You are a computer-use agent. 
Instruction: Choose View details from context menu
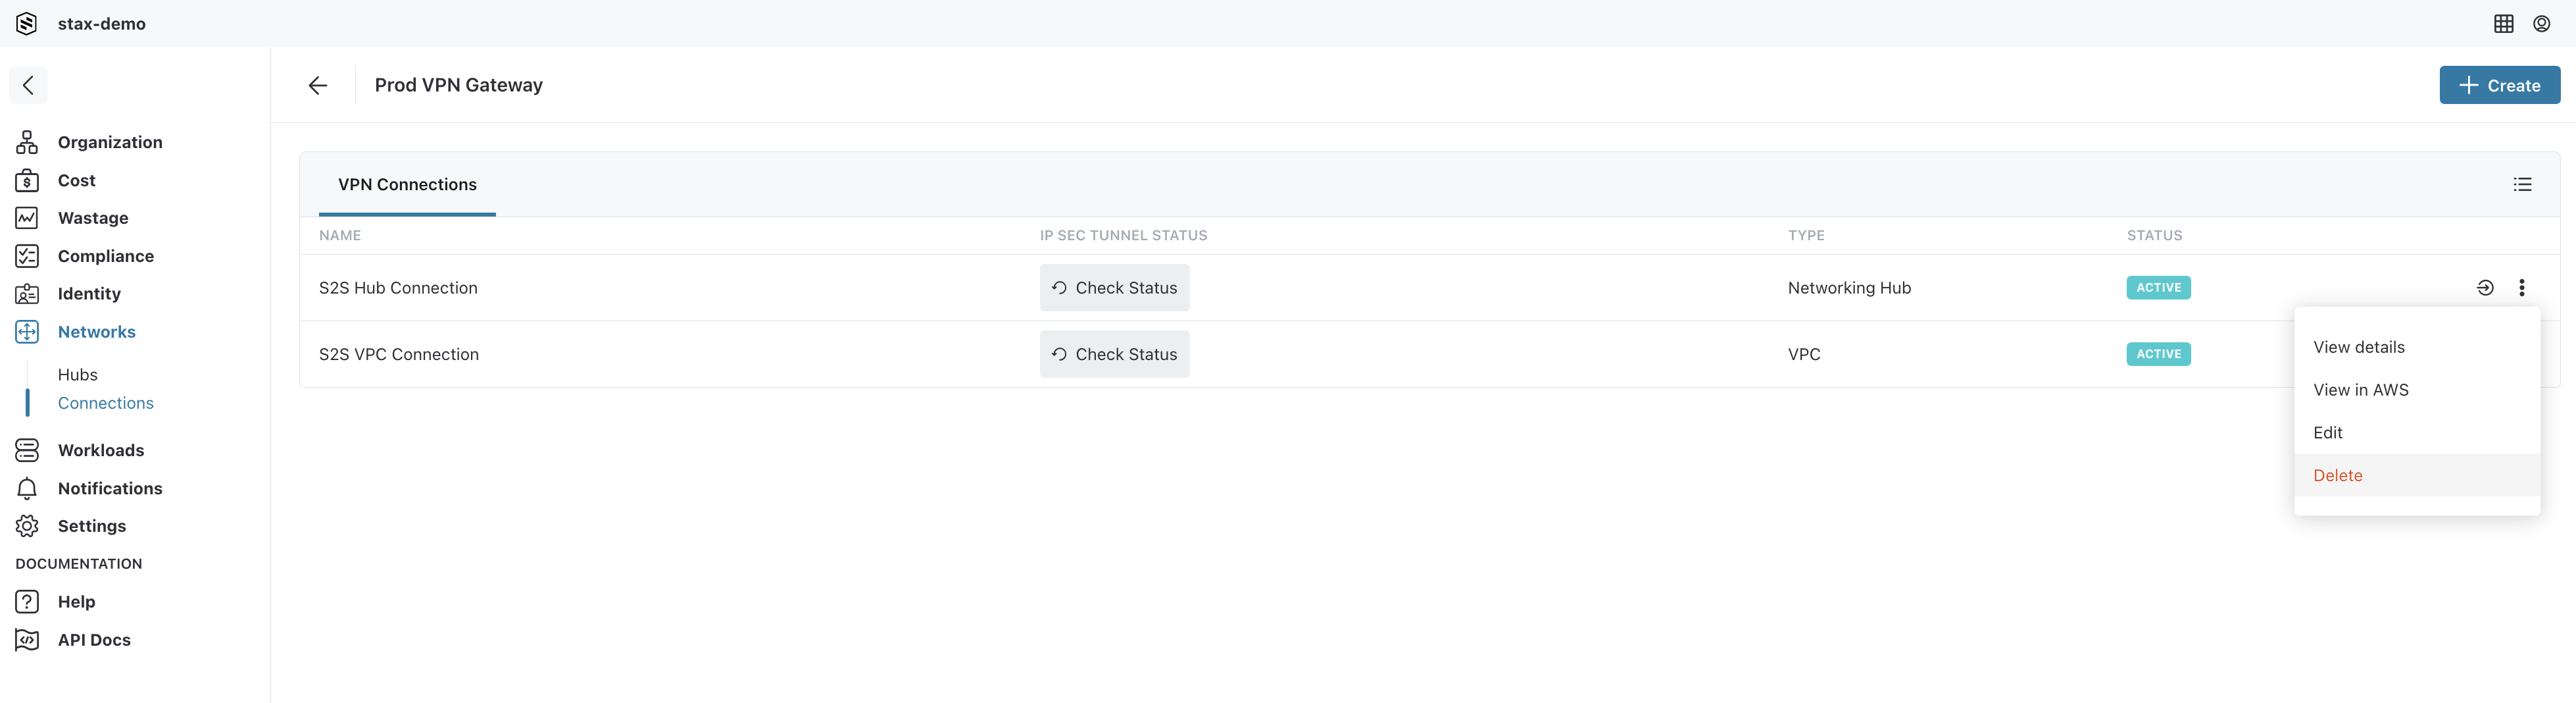(2358, 347)
